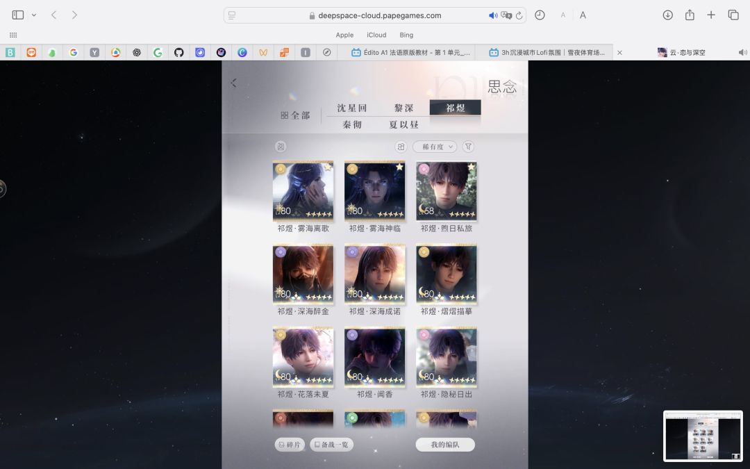The image size is (750, 469).
Task: Open the ChatGPT pinned tab
Action: (x=137, y=53)
